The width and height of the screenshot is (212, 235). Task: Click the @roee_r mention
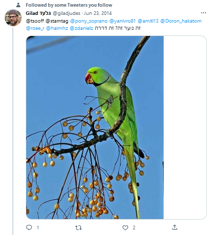[35, 28]
